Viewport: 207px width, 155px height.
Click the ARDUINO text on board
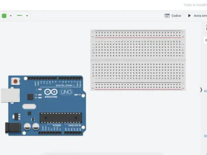51,97
